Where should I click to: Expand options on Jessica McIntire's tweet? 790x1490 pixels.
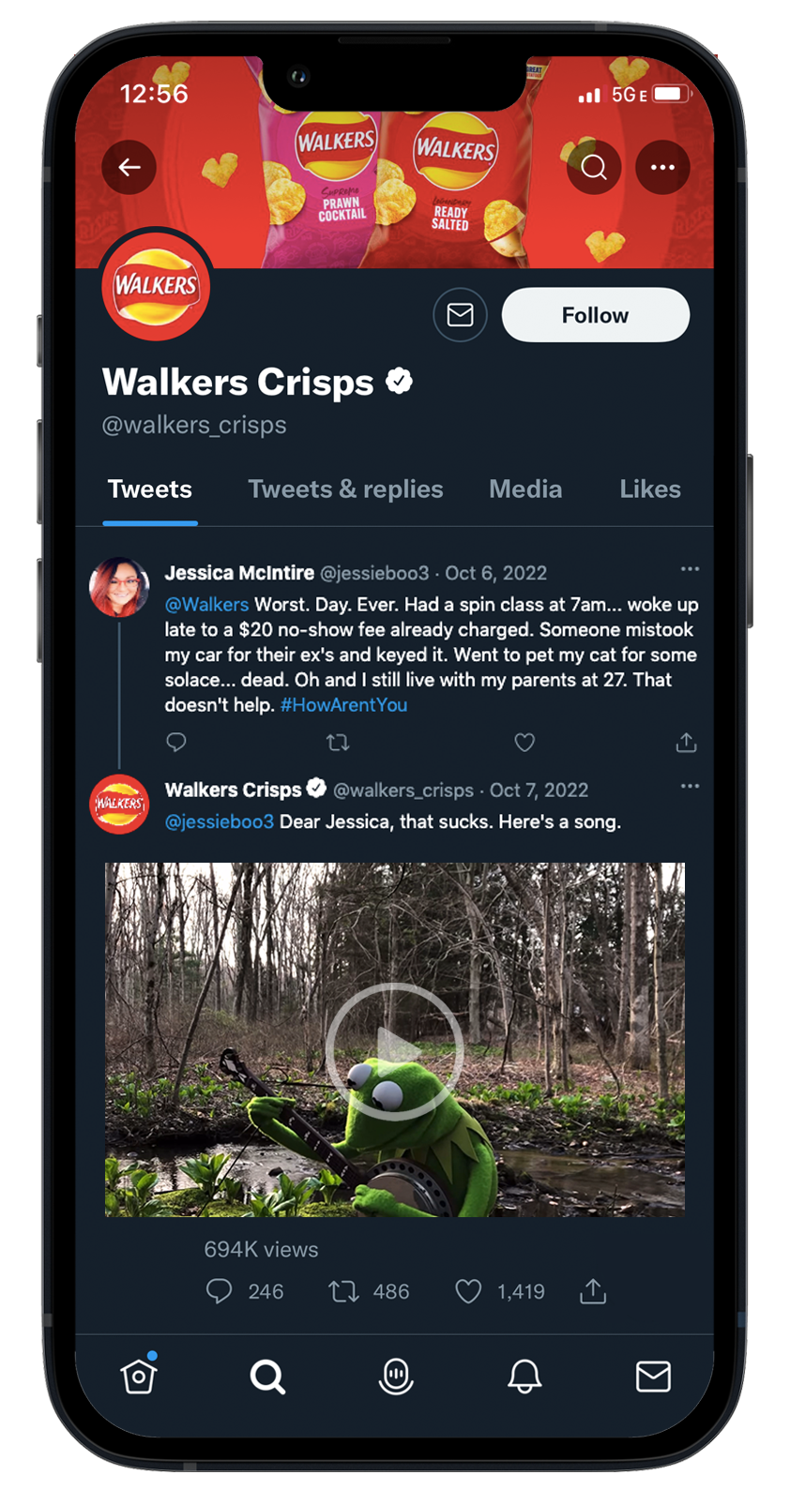tap(690, 569)
